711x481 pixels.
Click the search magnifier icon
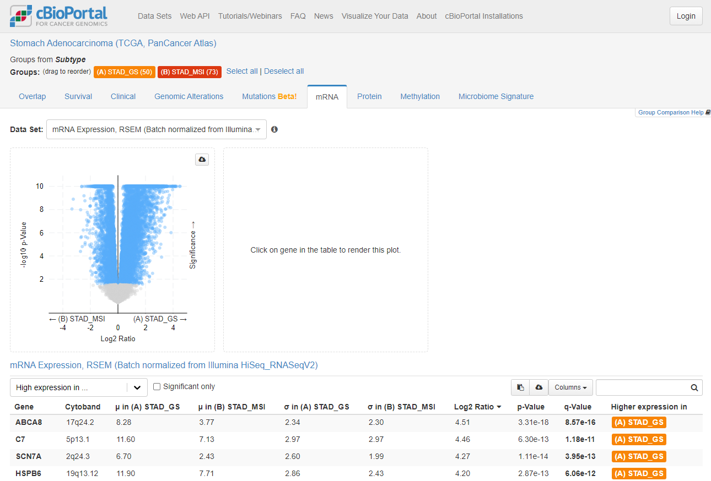click(x=694, y=387)
